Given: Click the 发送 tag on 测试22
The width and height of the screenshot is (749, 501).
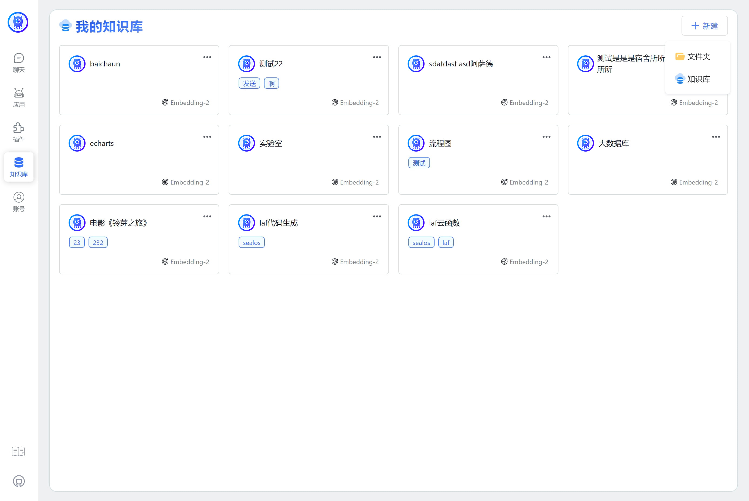Looking at the screenshot, I should pos(249,83).
